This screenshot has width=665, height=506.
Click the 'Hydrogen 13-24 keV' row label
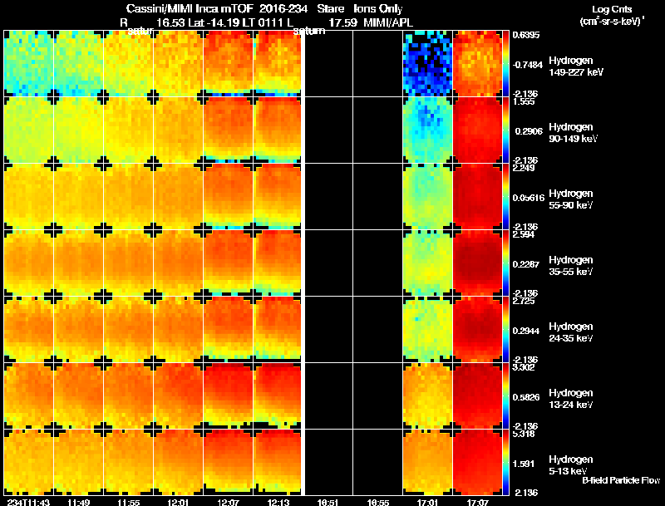coord(571,399)
